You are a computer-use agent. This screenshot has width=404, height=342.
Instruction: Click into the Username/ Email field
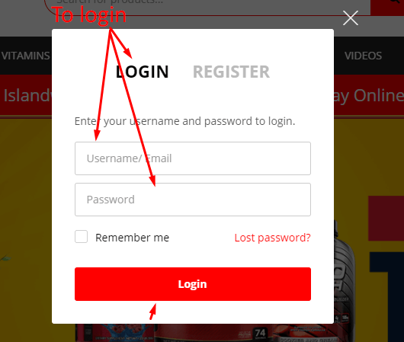[x=193, y=158]
